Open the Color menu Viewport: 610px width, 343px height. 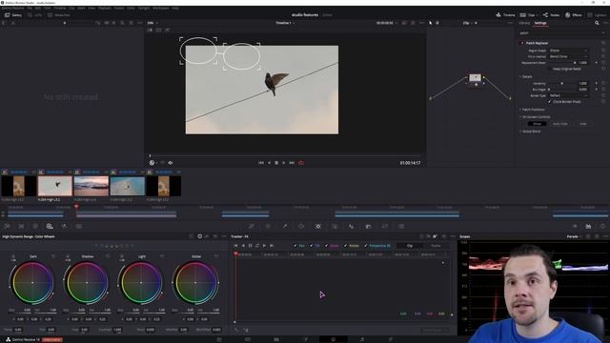coord(131,8)
